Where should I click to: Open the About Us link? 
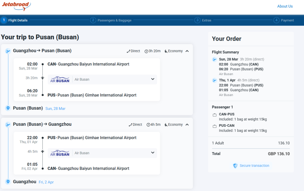point(285,6)
